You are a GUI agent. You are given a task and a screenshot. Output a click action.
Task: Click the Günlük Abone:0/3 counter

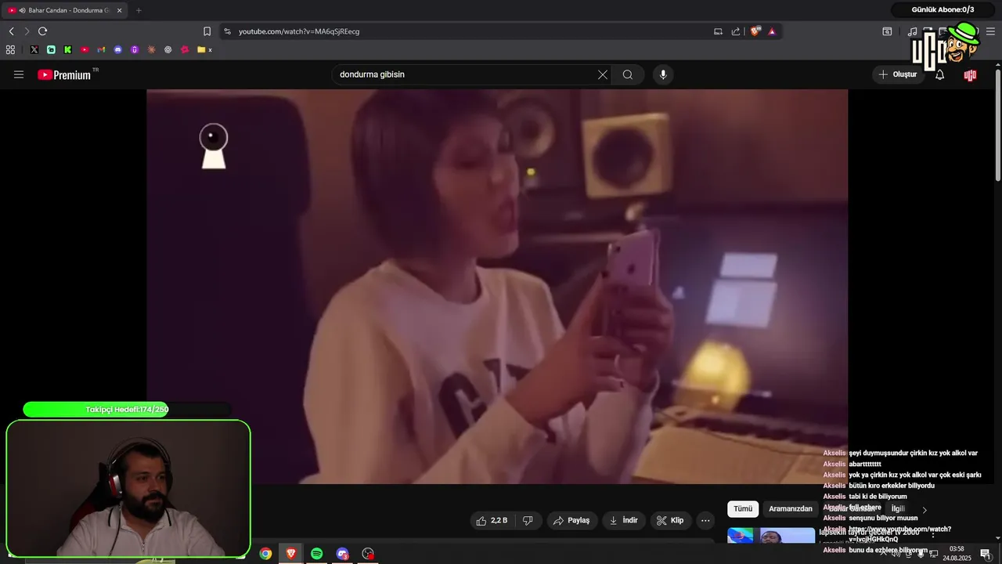pyautogui.click(x=943, y=9)
